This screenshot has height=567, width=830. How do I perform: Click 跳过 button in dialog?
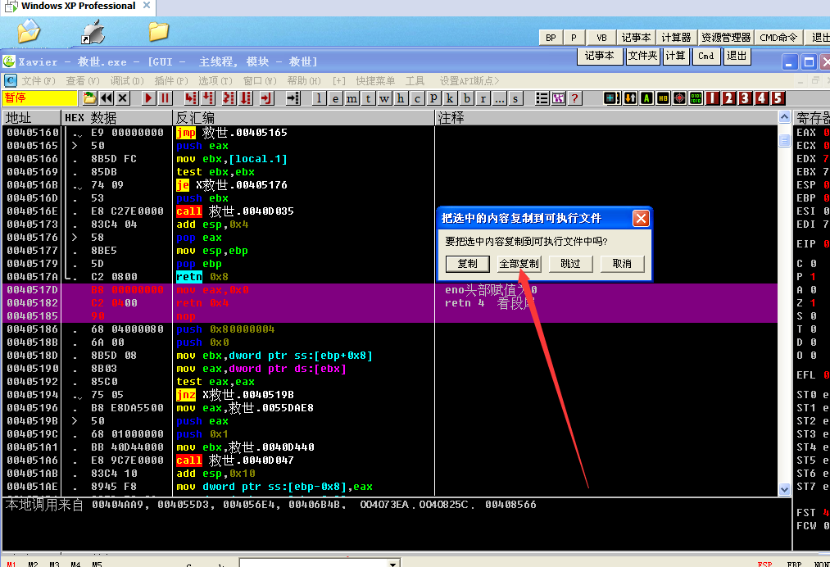(570, 264)
